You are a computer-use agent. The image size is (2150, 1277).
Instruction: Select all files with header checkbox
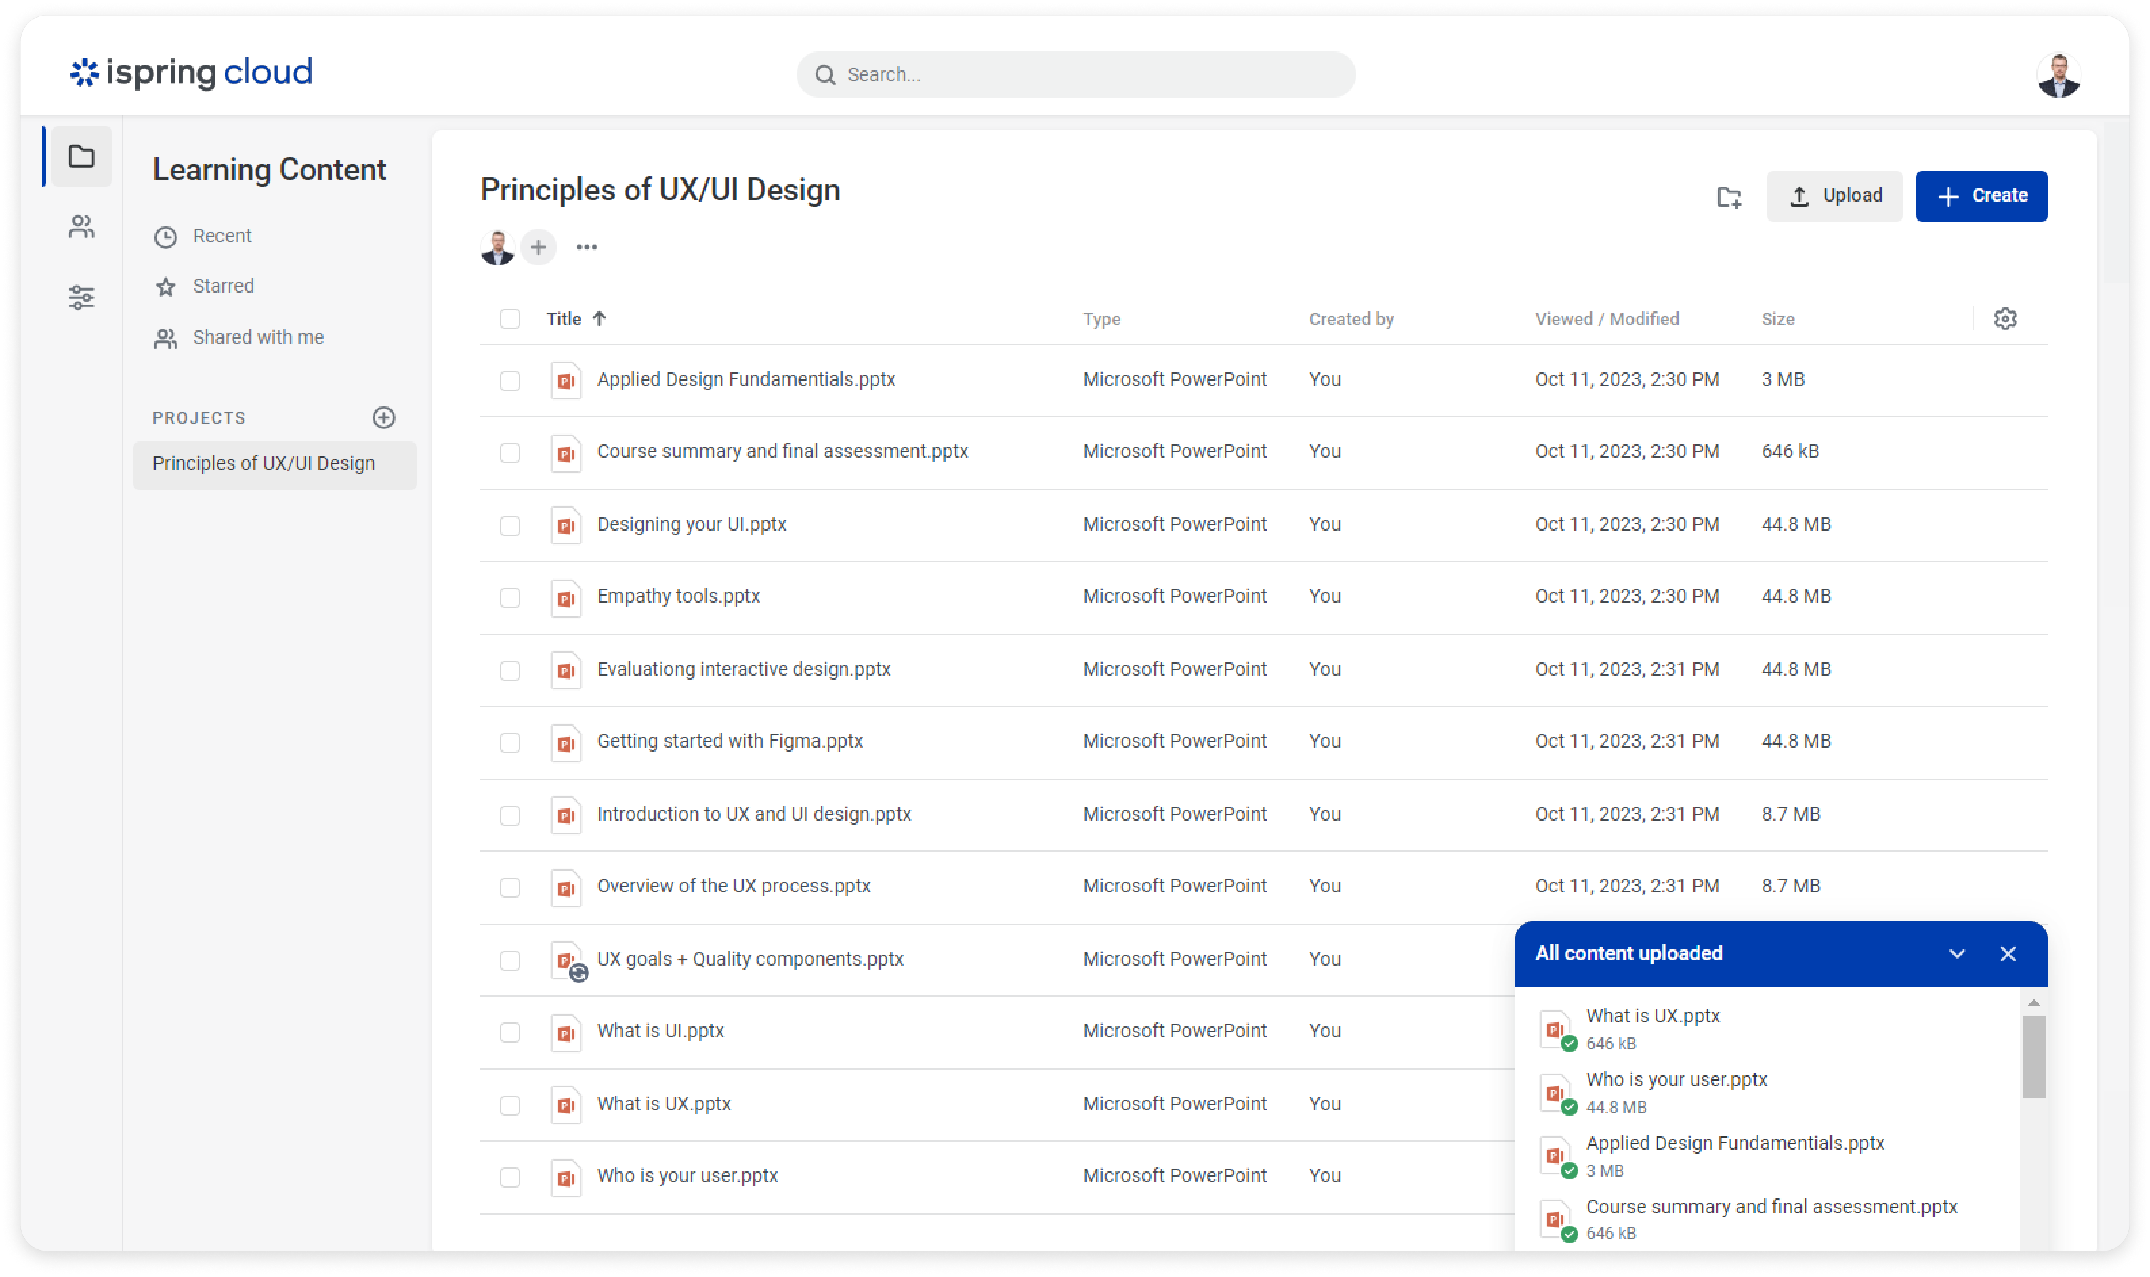(509, 320)
